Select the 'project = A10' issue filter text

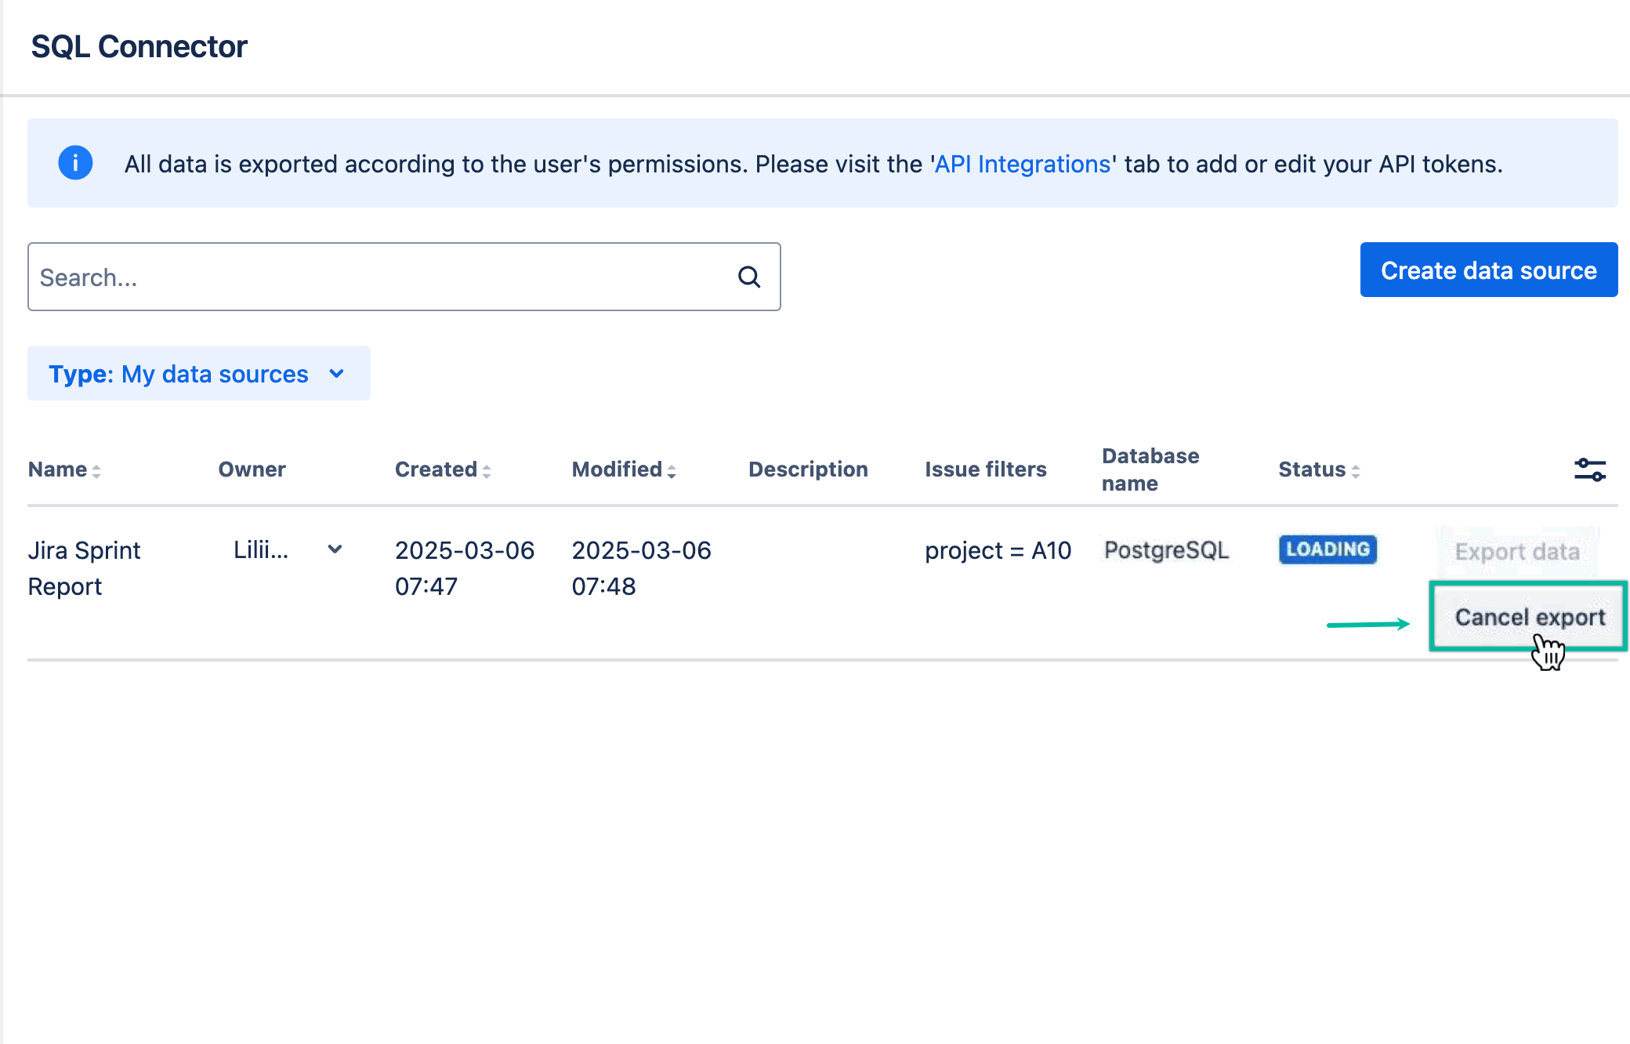(998, 549)
